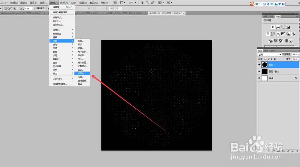
Task: Lock layer position with the move lock
Action: [x=271, y=59]
